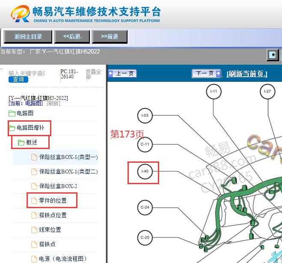Viewport: 282px width, 263px height.
Task: Click document icon for 保险丝盒BOX-1(类型一)
Action: [34, 157]
